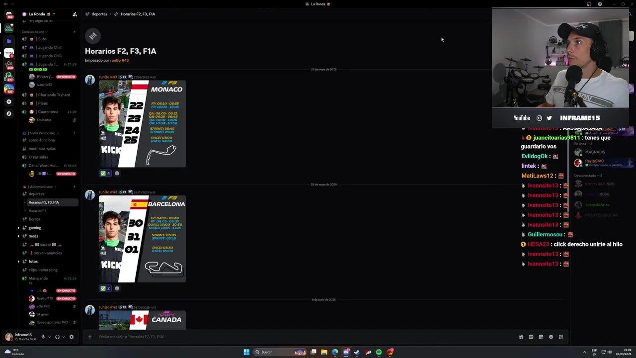636x358 pixels.
Task: Open Microsoft Edge from the taskbar
Action: pos(335,352)
